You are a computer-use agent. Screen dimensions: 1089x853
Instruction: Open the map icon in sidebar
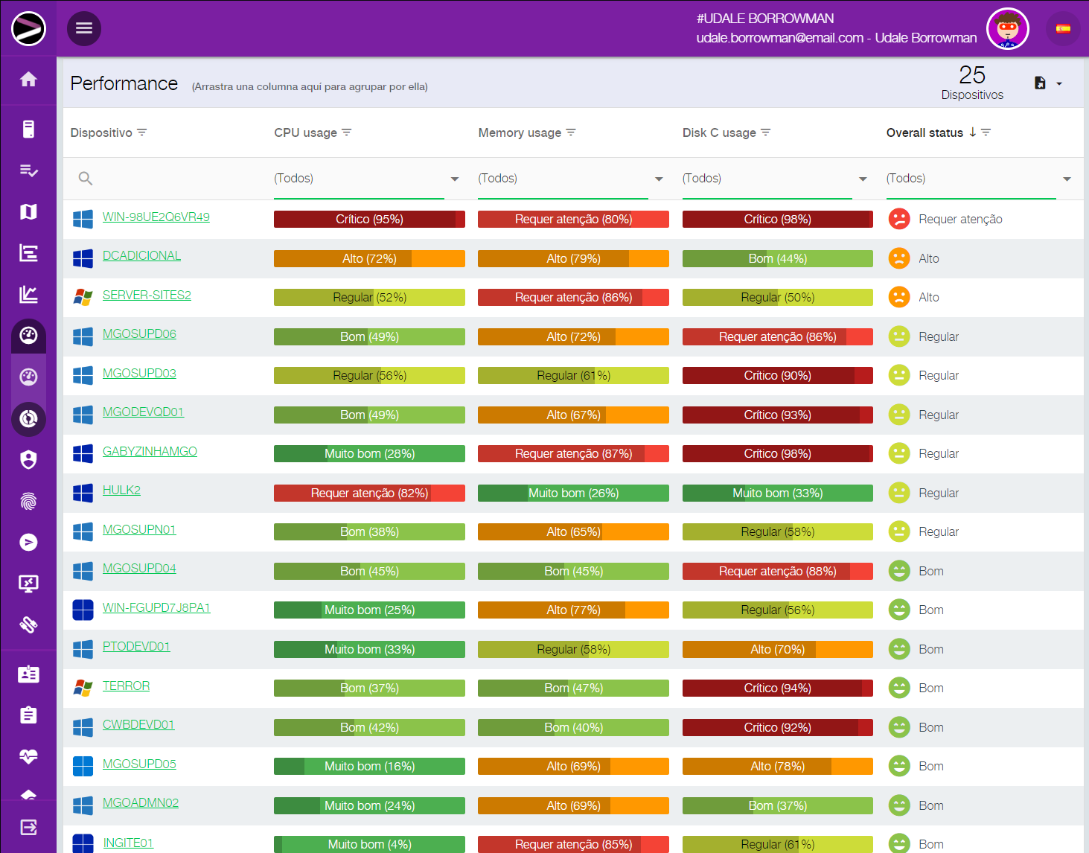[28, 212]
